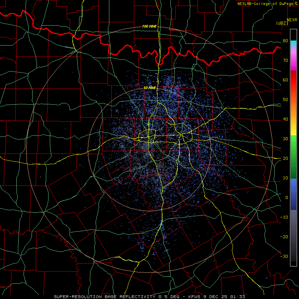Click the blue section of color bar
Image resolution: width=299 pixels, height=299 pixels.
tap(293, 194)
